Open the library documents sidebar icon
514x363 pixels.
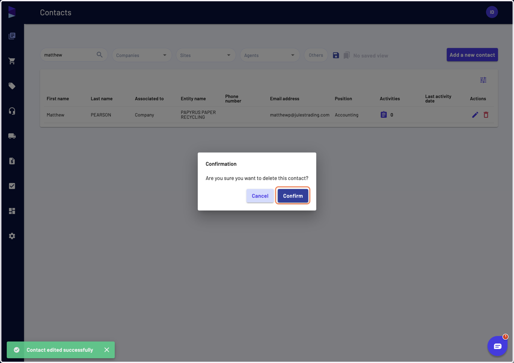12,36
